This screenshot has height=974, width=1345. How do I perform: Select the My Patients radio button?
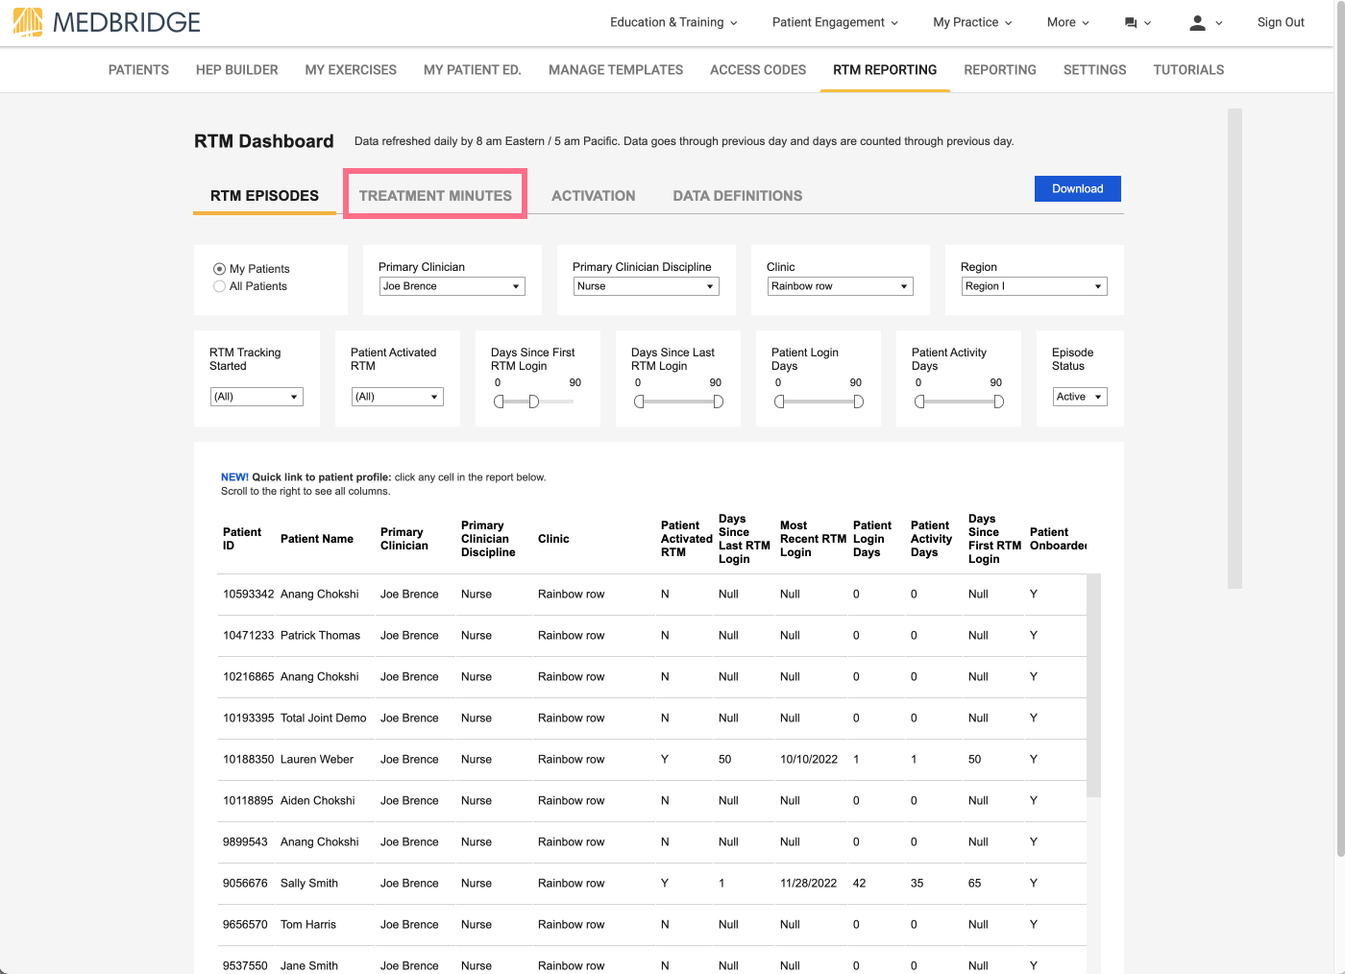pyautogui.click(x=220, y=269)
